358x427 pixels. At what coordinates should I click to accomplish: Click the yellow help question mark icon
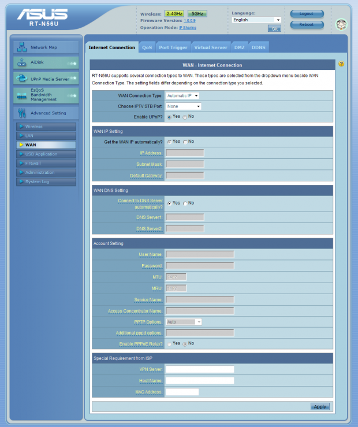click(x=341, y=64)
